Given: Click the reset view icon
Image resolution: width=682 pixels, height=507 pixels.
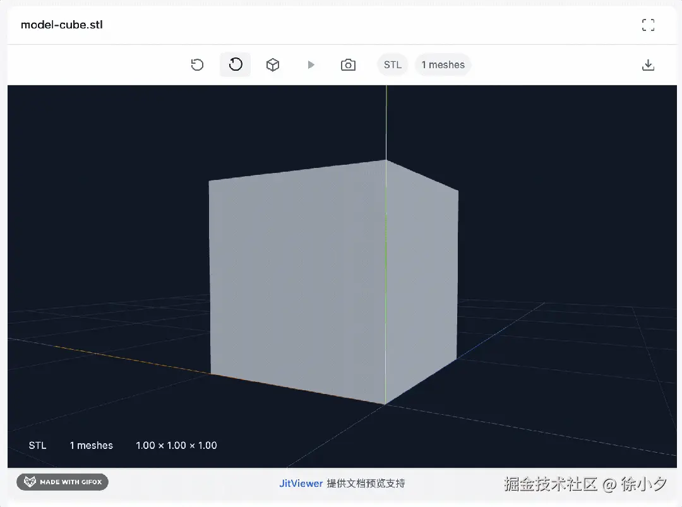Looking at the screenshot, I should click(197, 65).
